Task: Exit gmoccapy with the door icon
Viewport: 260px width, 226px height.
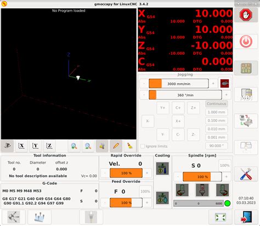Action: point(246,217)
